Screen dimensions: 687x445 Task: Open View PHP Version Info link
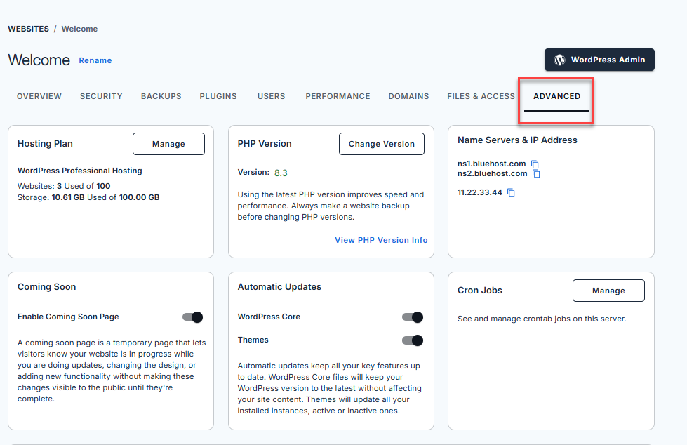(x=381, y=239)
